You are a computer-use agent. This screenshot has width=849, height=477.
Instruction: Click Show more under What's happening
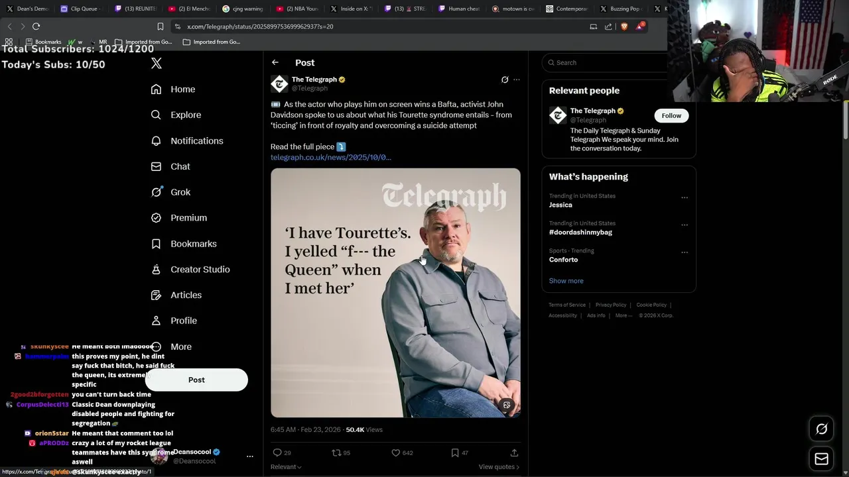566,281
